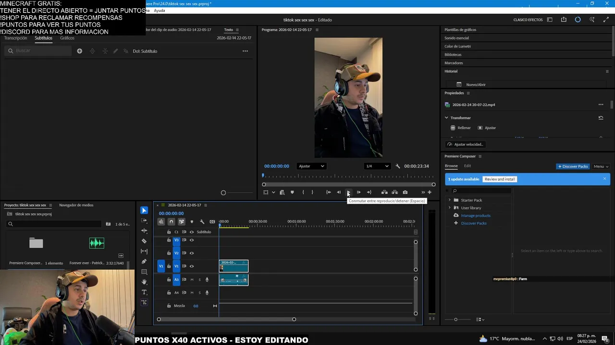Click the Mark Out bracket icon
Image resolution: width=615 pixels, height=345 pixels.
(312, 192)
